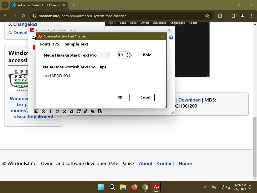The height and width of the screenshot is (193, 257).
Task: Click the bold B icon in bottom toolbar
Action: [x=99, y=111]
